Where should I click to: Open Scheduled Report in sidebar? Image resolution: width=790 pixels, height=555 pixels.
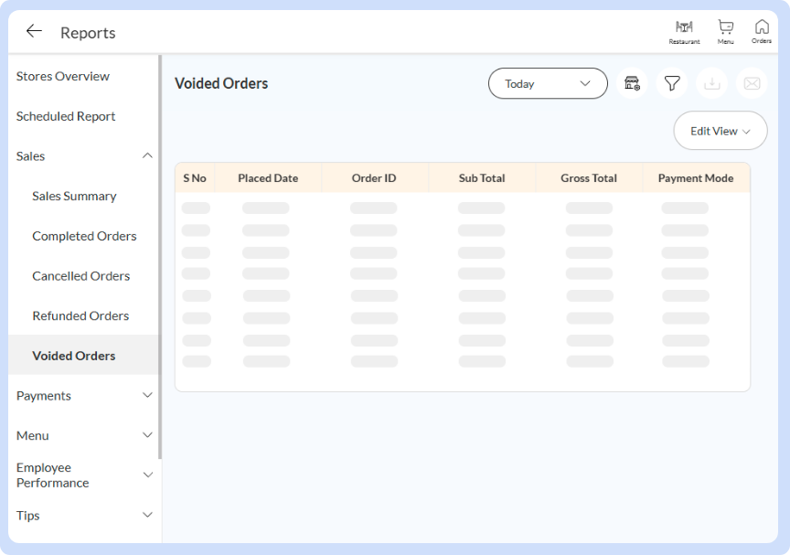(x=66, y=116)
